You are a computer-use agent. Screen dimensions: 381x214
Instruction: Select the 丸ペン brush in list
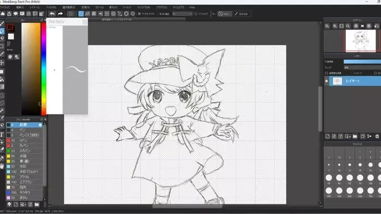(24, 146)
